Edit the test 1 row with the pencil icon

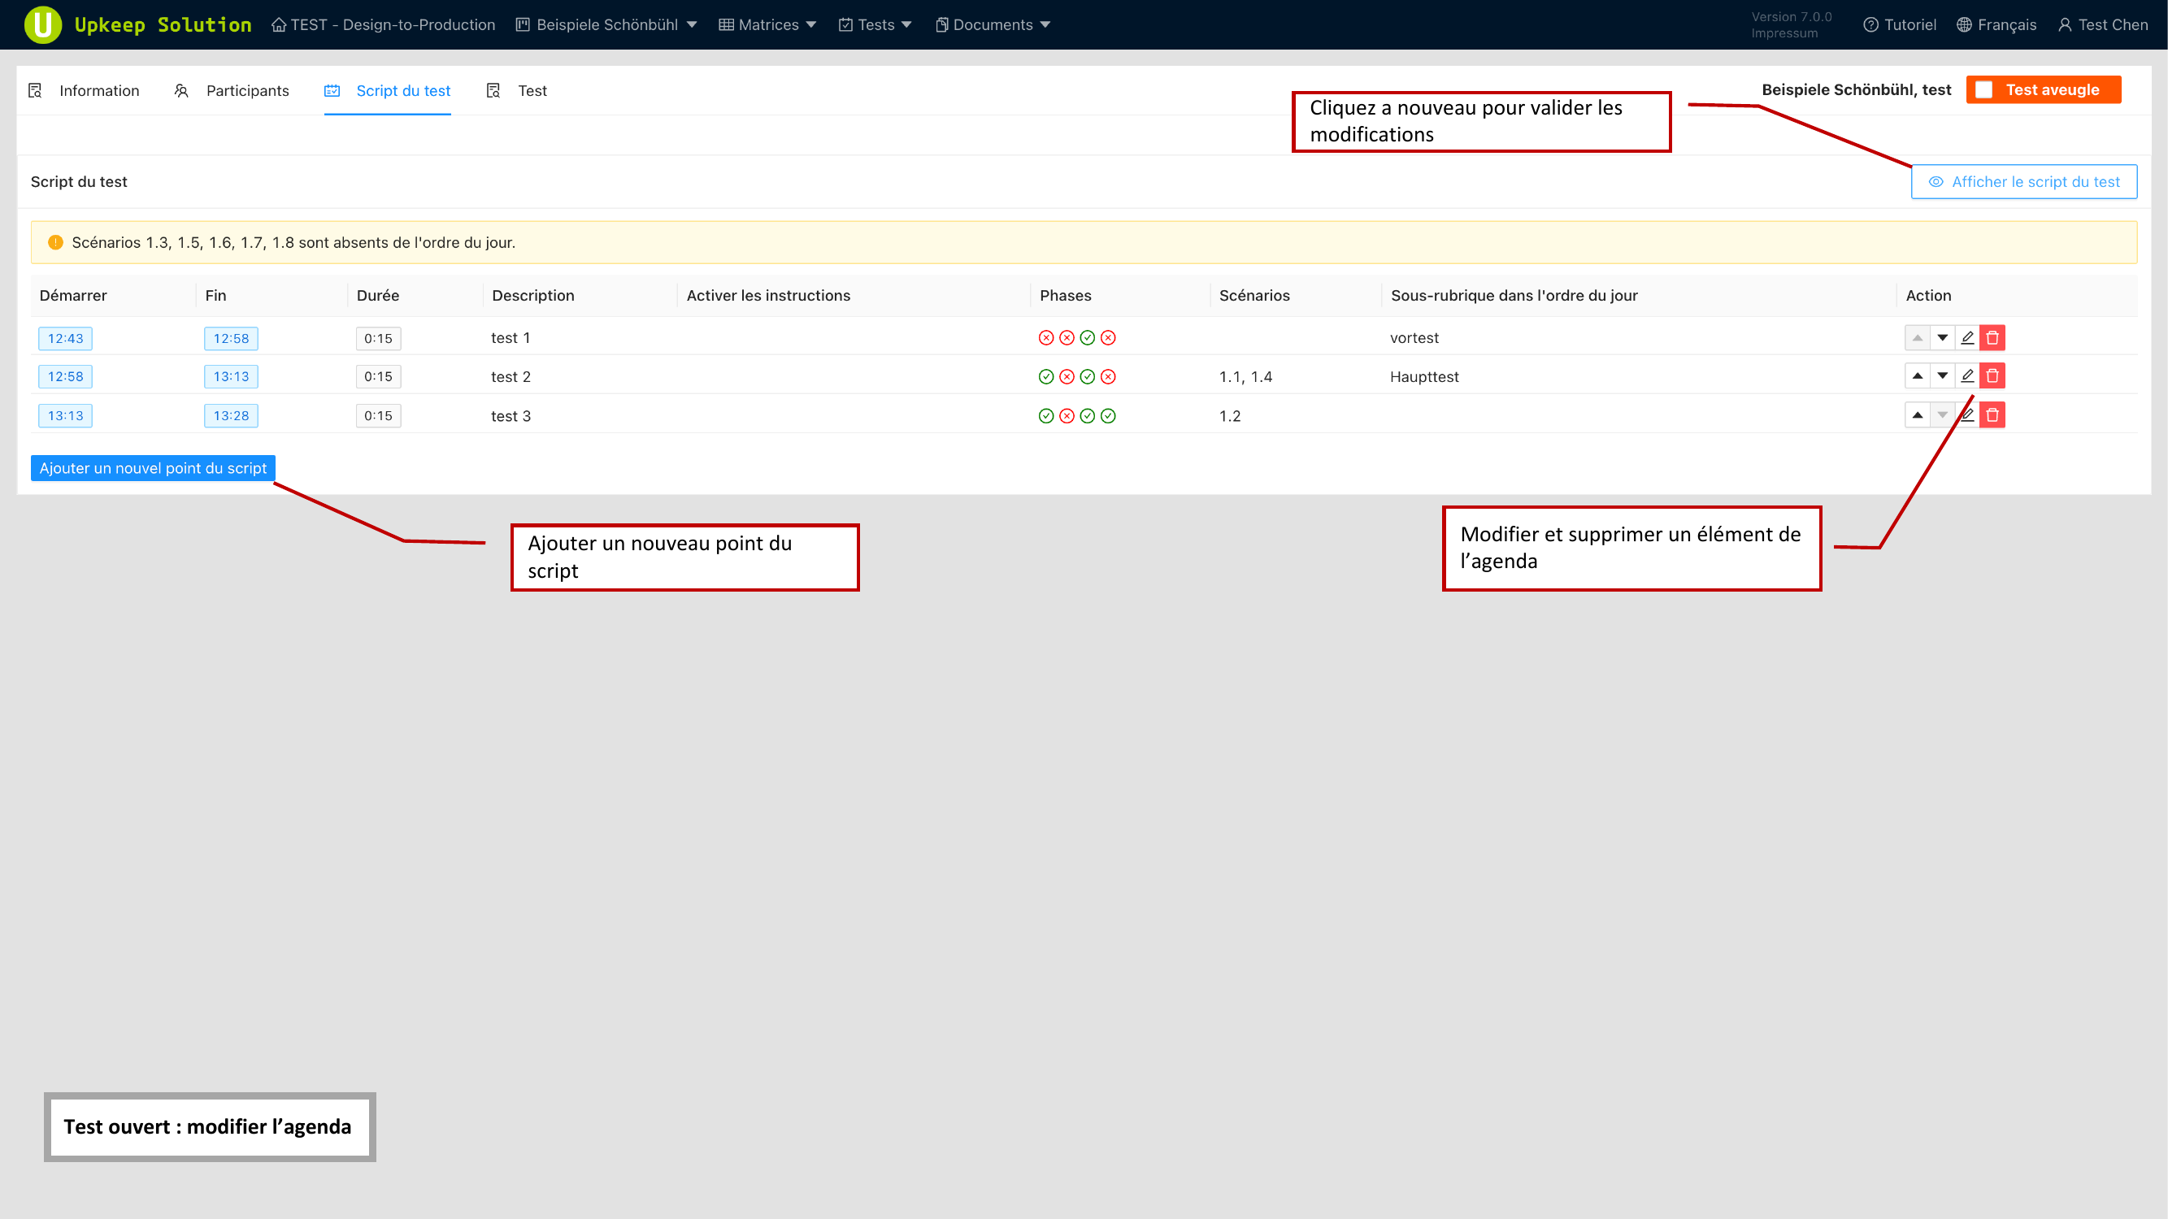(1967, 337)
